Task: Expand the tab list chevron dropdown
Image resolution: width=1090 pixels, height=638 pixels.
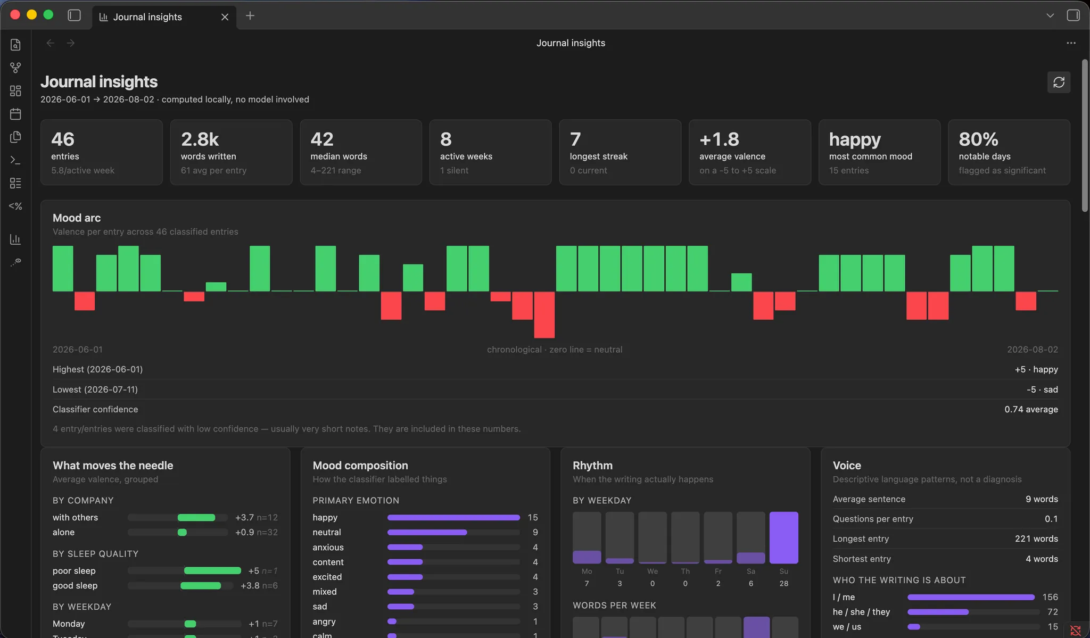Action: (x=1050, y=15)
